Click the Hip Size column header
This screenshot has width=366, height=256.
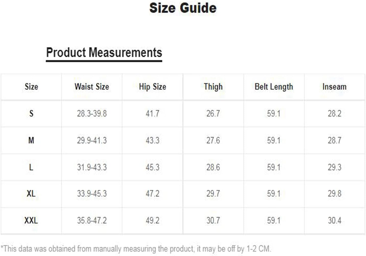tap(152, 87)
